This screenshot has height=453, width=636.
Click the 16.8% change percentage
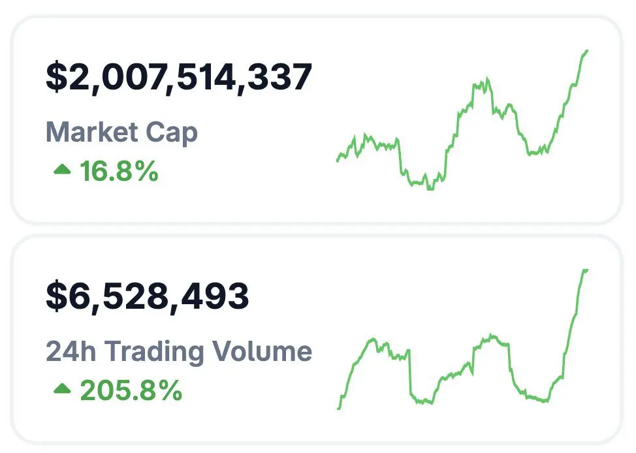pyautogui.click(x=119, y=171)
